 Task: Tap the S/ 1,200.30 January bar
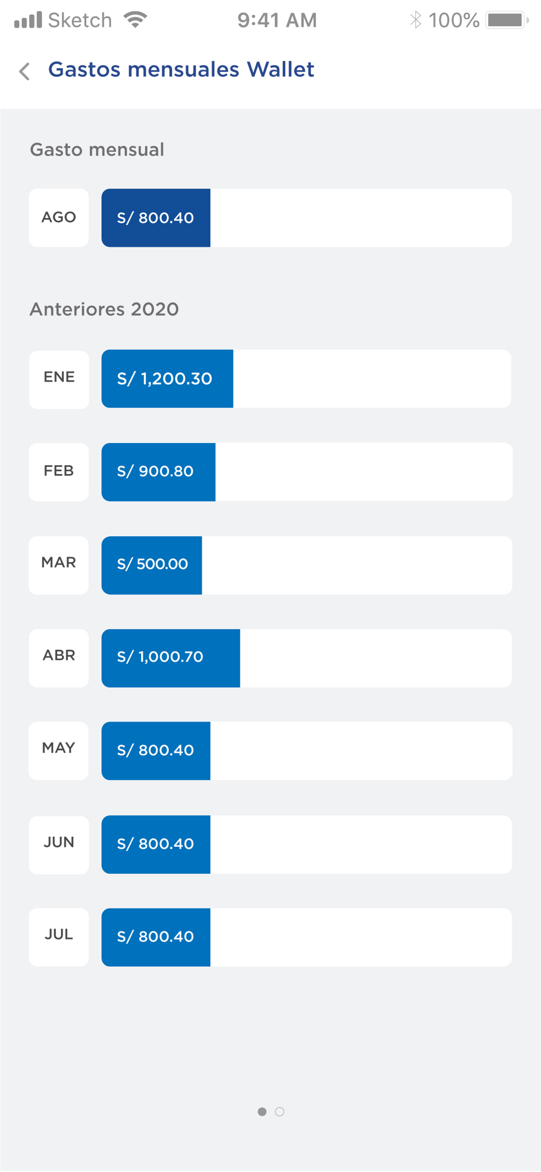[x=167, y=379]
